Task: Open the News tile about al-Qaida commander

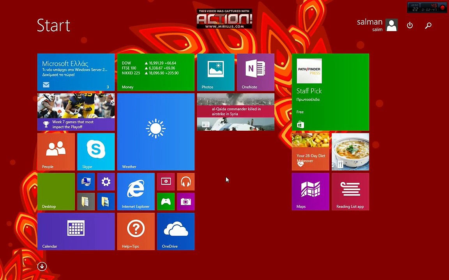Action: pyautogui.click(x=236, y=112)
